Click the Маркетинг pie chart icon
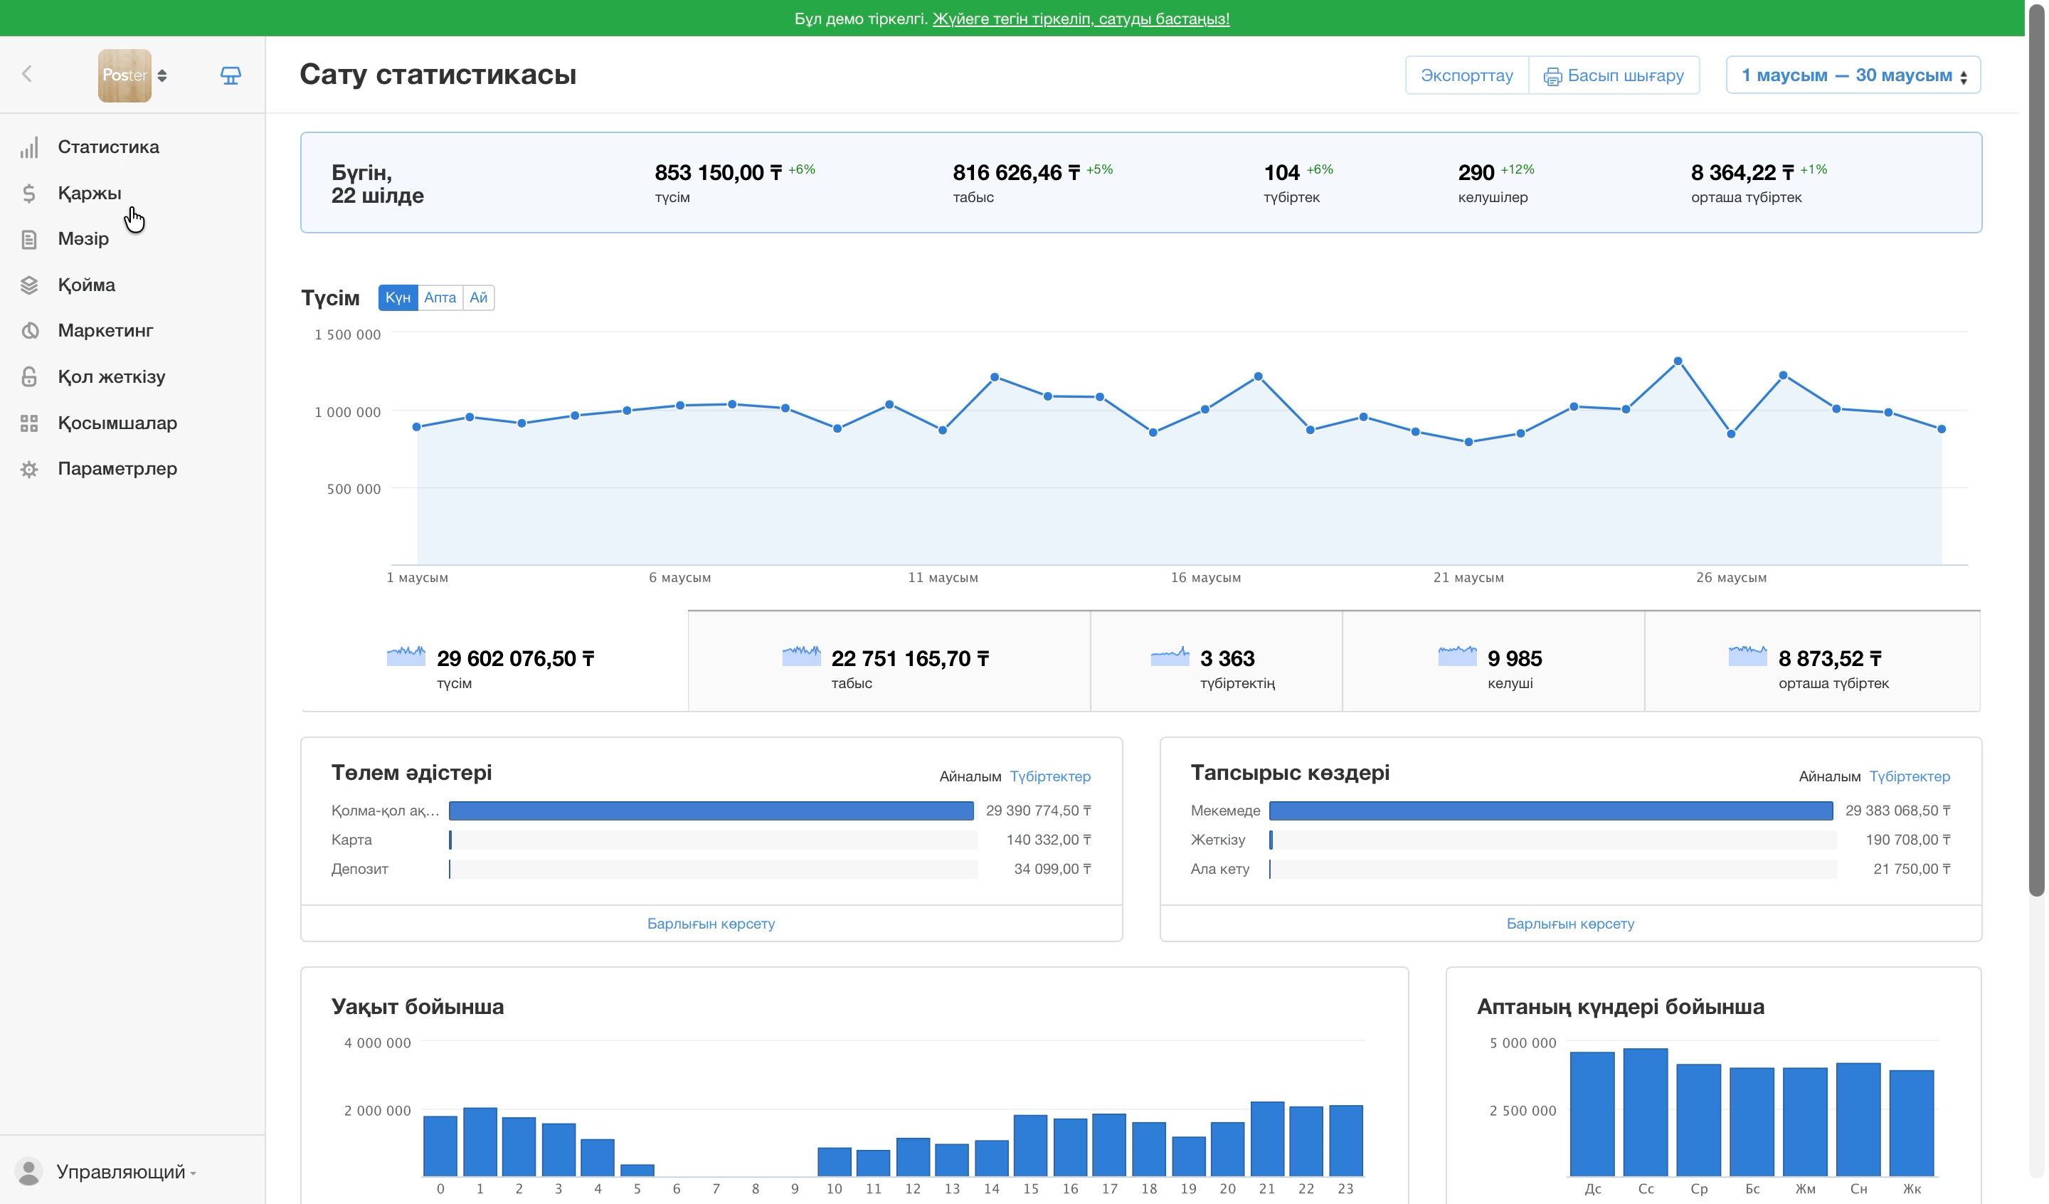2049x1204 pixels. tap(29, 331)
